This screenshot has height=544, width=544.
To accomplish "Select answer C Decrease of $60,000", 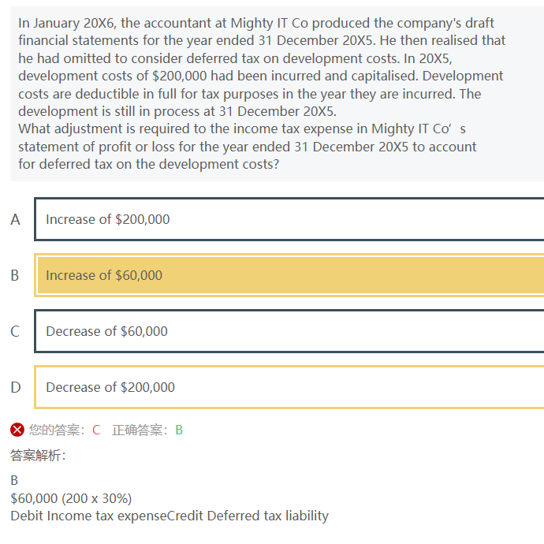I will (289, 331).
